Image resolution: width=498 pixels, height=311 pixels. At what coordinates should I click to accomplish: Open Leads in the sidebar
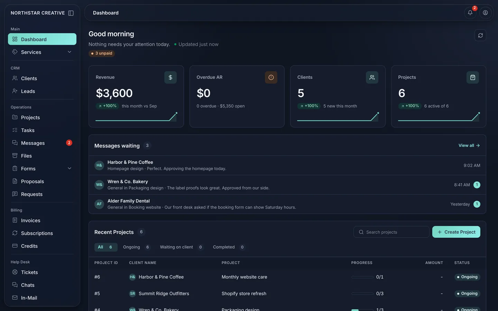(x=42, y=91)
